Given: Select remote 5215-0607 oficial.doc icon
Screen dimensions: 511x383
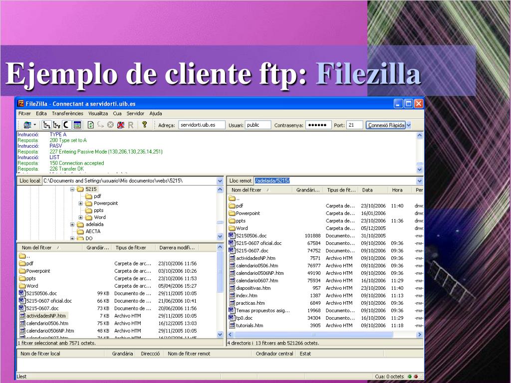Looking at the screenshot, I should (x=232, y=243).
